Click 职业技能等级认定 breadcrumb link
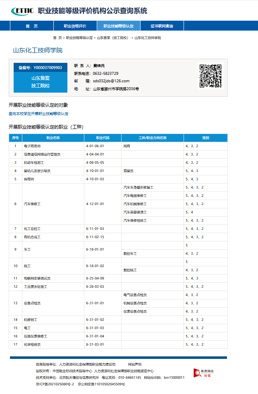 (79, 38)
